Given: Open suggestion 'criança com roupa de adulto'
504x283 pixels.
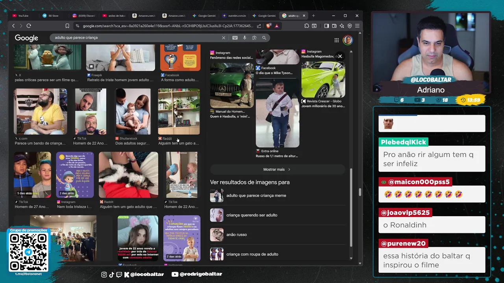Looking at the screenshot, I should click(277, 254).
